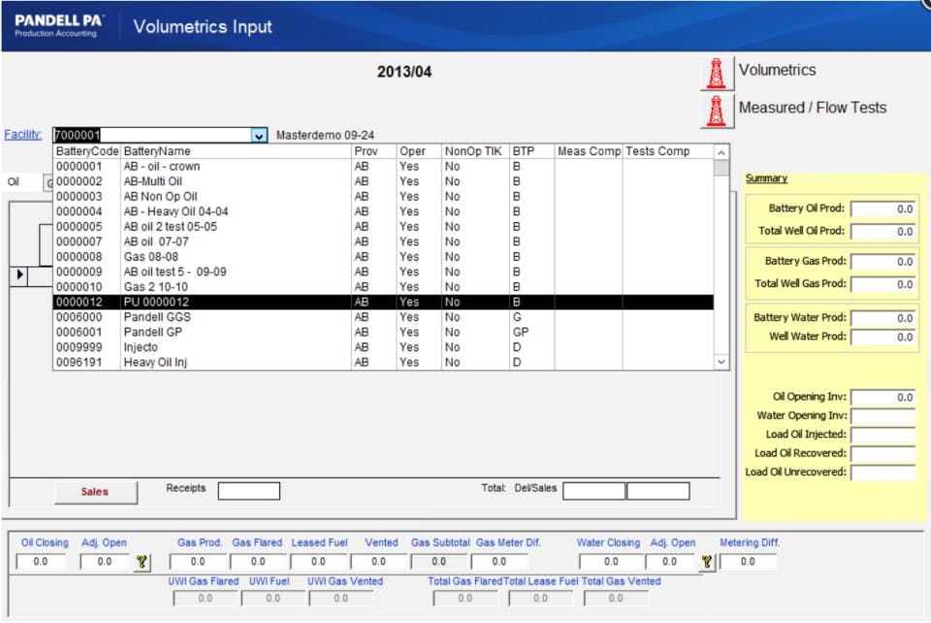Select highlighted battery PU 0000012

click(x=384, y=303)
